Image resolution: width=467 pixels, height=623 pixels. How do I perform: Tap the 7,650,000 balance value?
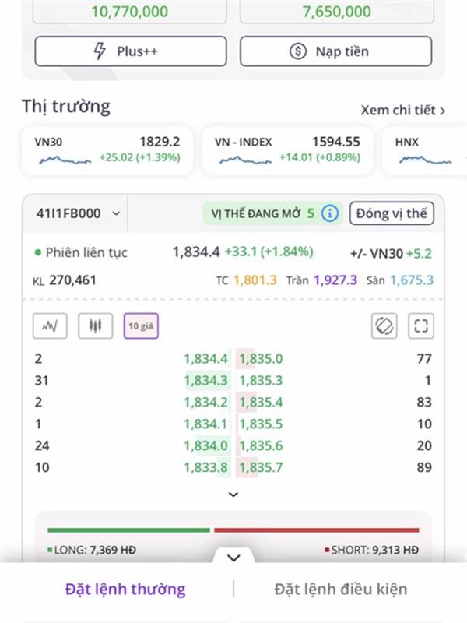pos(337,11)
